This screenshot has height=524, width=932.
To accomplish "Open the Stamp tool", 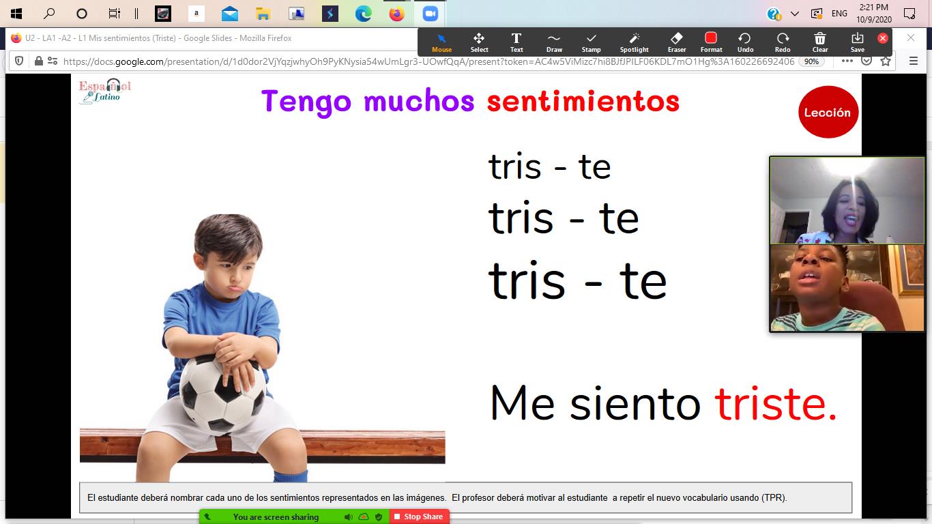I will 591,42.
